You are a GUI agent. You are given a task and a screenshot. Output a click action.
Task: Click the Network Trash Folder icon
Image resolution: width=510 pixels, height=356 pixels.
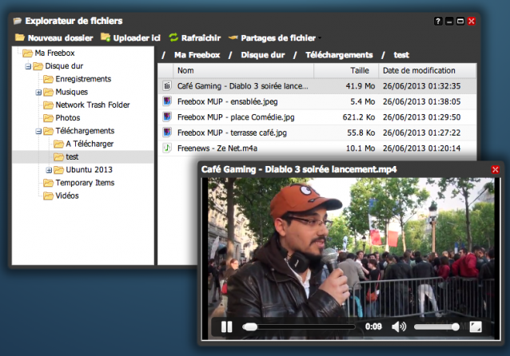[x=48, y=105]
